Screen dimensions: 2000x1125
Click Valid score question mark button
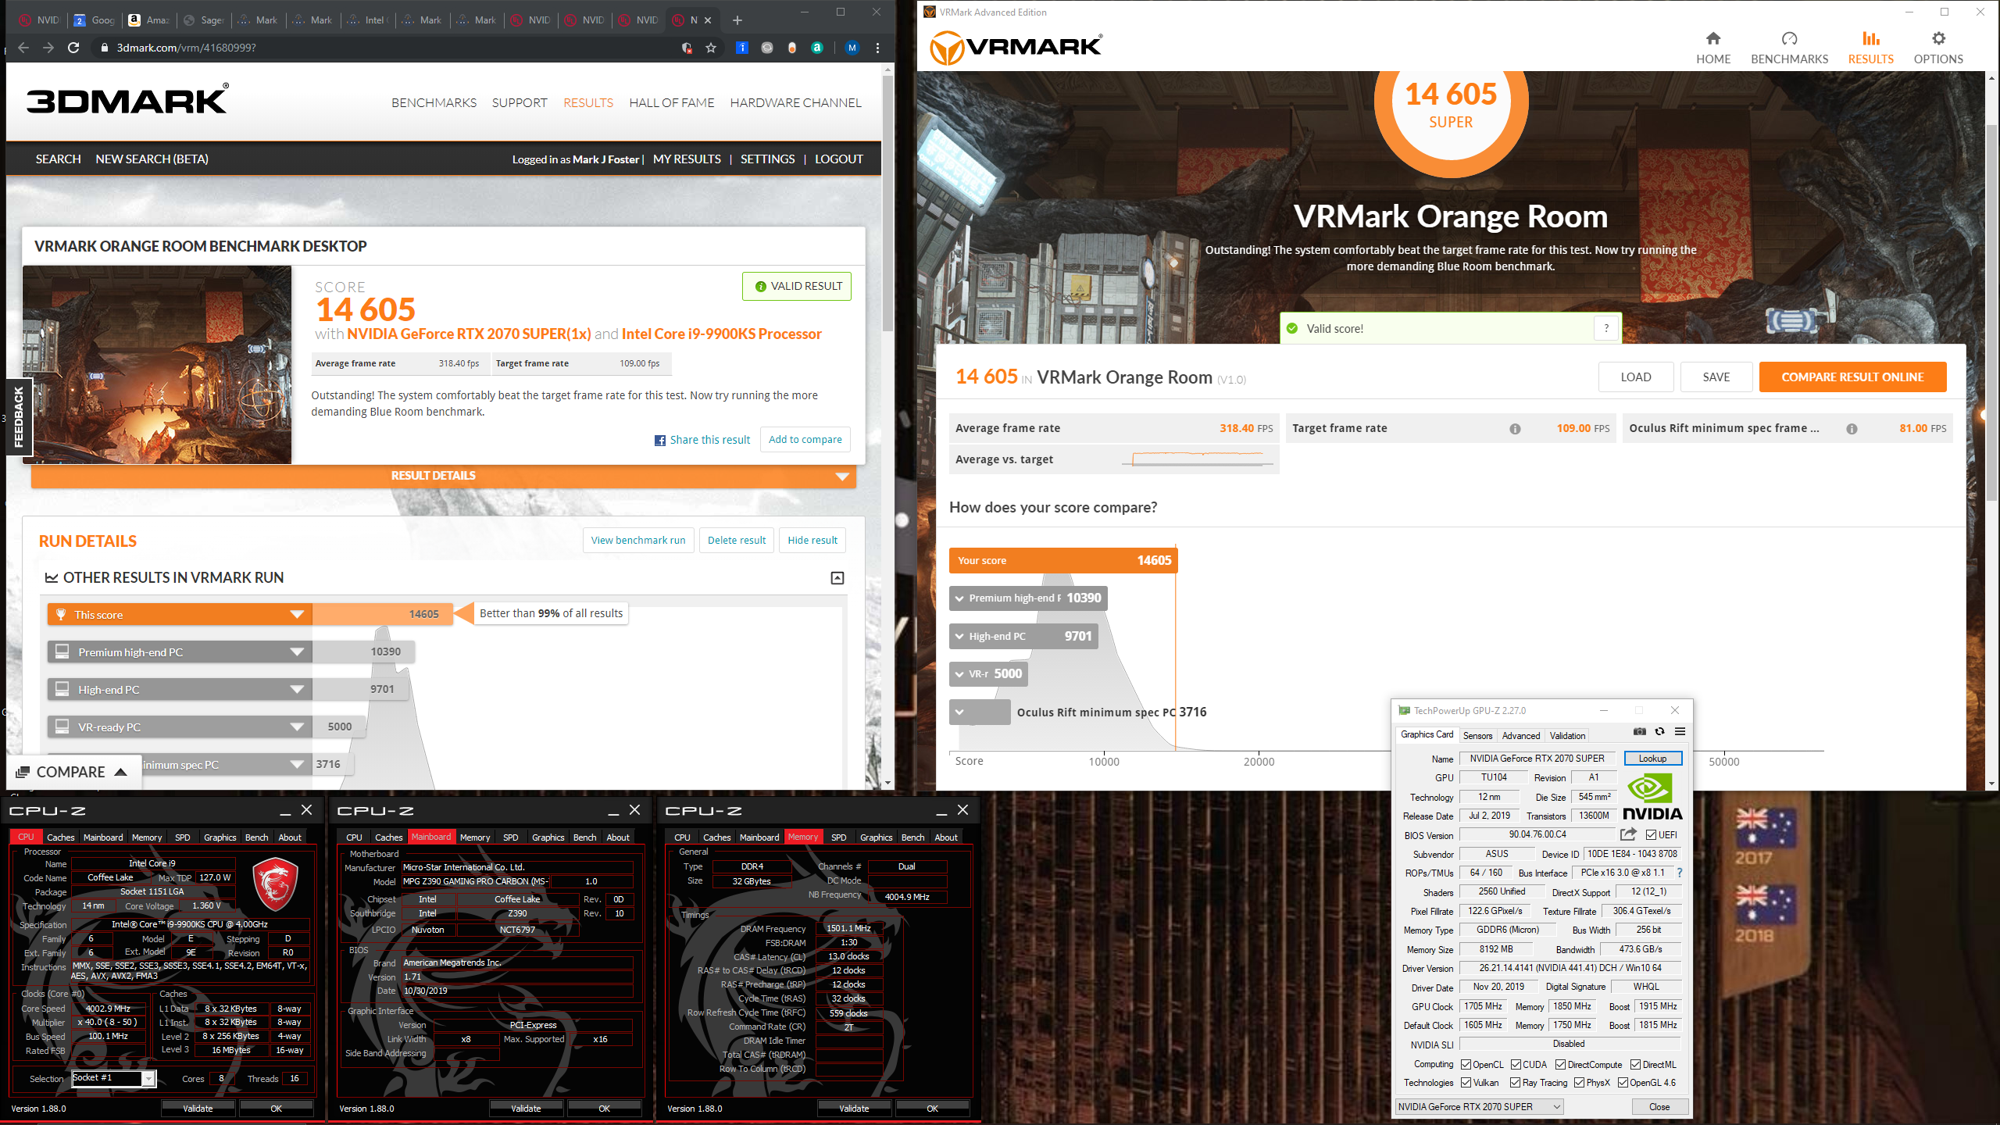coord(1606,329)
